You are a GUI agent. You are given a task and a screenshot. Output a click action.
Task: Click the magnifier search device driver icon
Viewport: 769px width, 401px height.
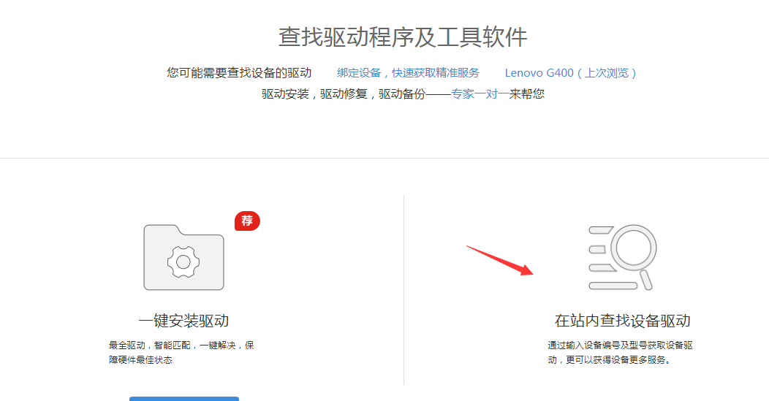622,257
